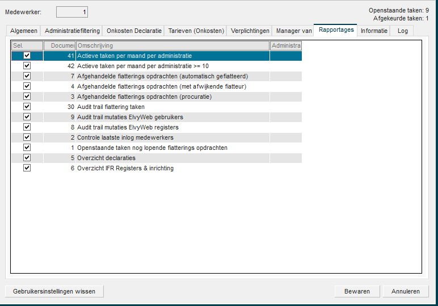Viewport: 438px width, 306px height.
Task: Open the Log tab
Action: pos(402,31)
